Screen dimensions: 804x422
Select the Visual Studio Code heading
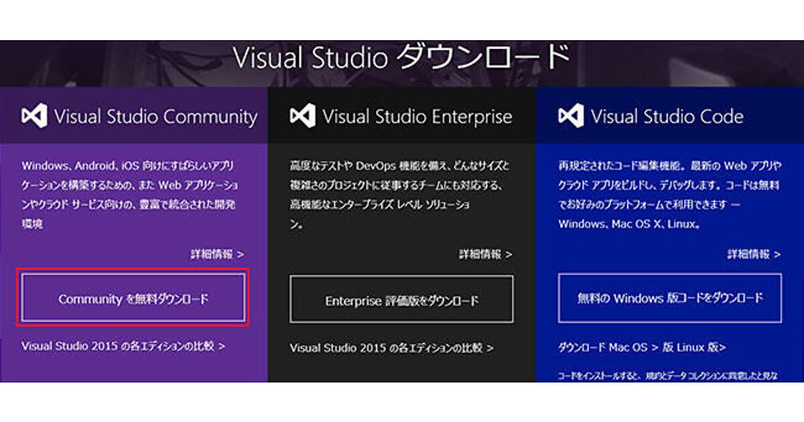[x=667, y=117]
